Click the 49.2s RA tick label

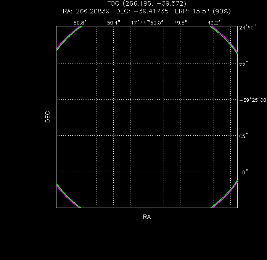pyautogui.click(x=214, y=23)
